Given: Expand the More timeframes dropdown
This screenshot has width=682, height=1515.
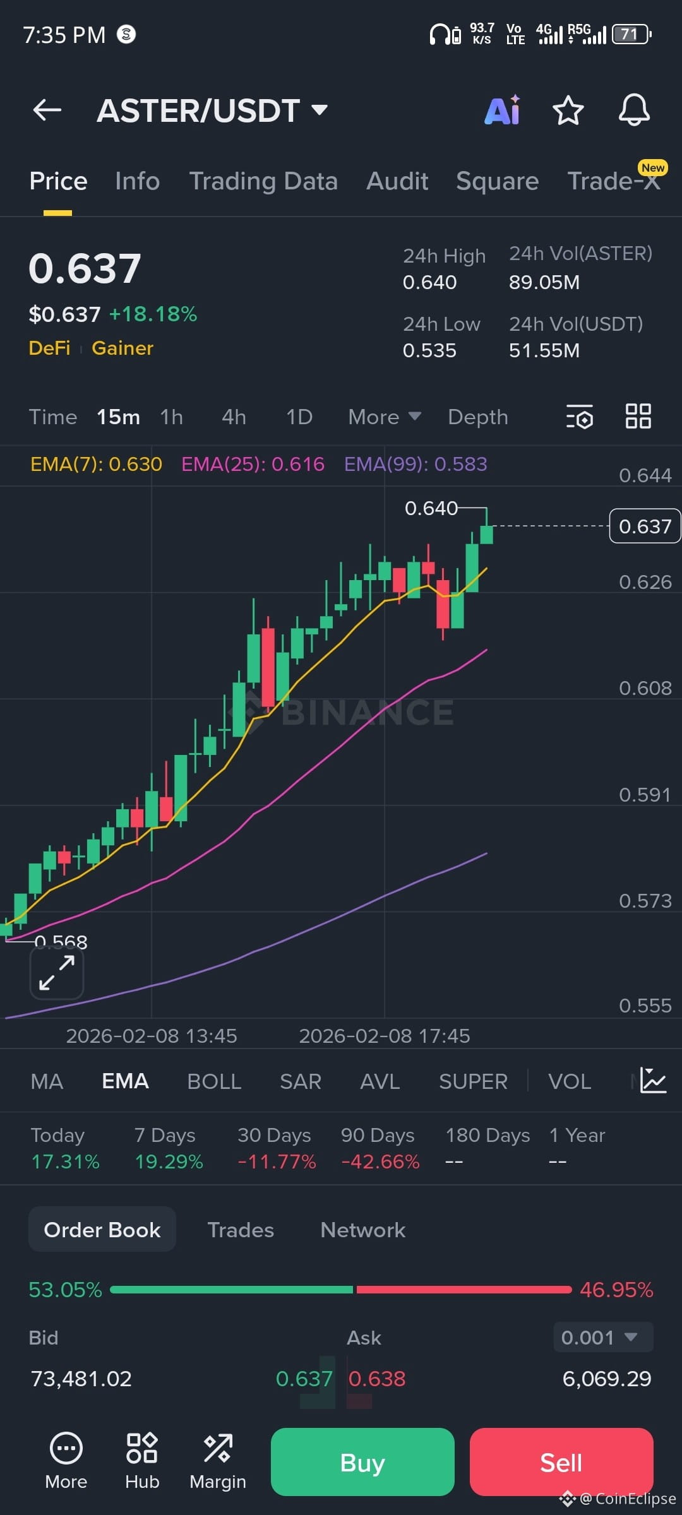Looking at the screenshot, I should (x=385, y=417).
